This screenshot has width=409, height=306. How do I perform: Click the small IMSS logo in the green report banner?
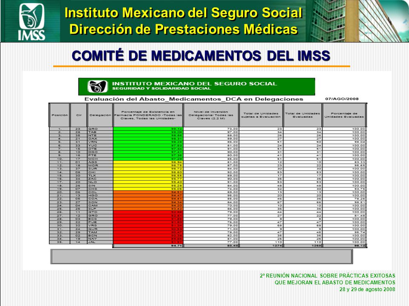point(98,86)
